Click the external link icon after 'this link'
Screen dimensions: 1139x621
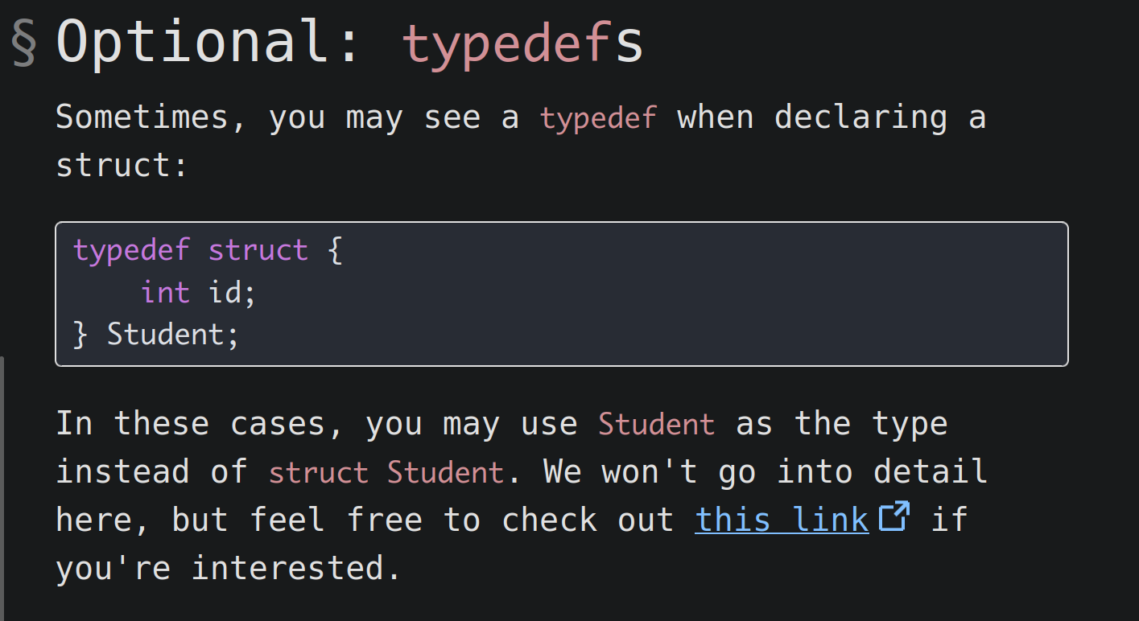[x=893, y=516]
